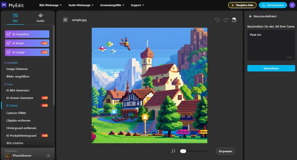297x160 pixels.
Task: Switch to the Audio tab
Action: click(40, 18)
